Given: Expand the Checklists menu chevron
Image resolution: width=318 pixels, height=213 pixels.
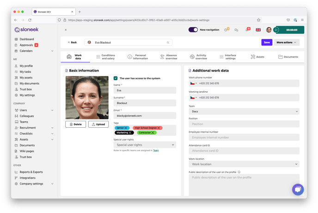Looking at the screenshot, I should point(52,134).
